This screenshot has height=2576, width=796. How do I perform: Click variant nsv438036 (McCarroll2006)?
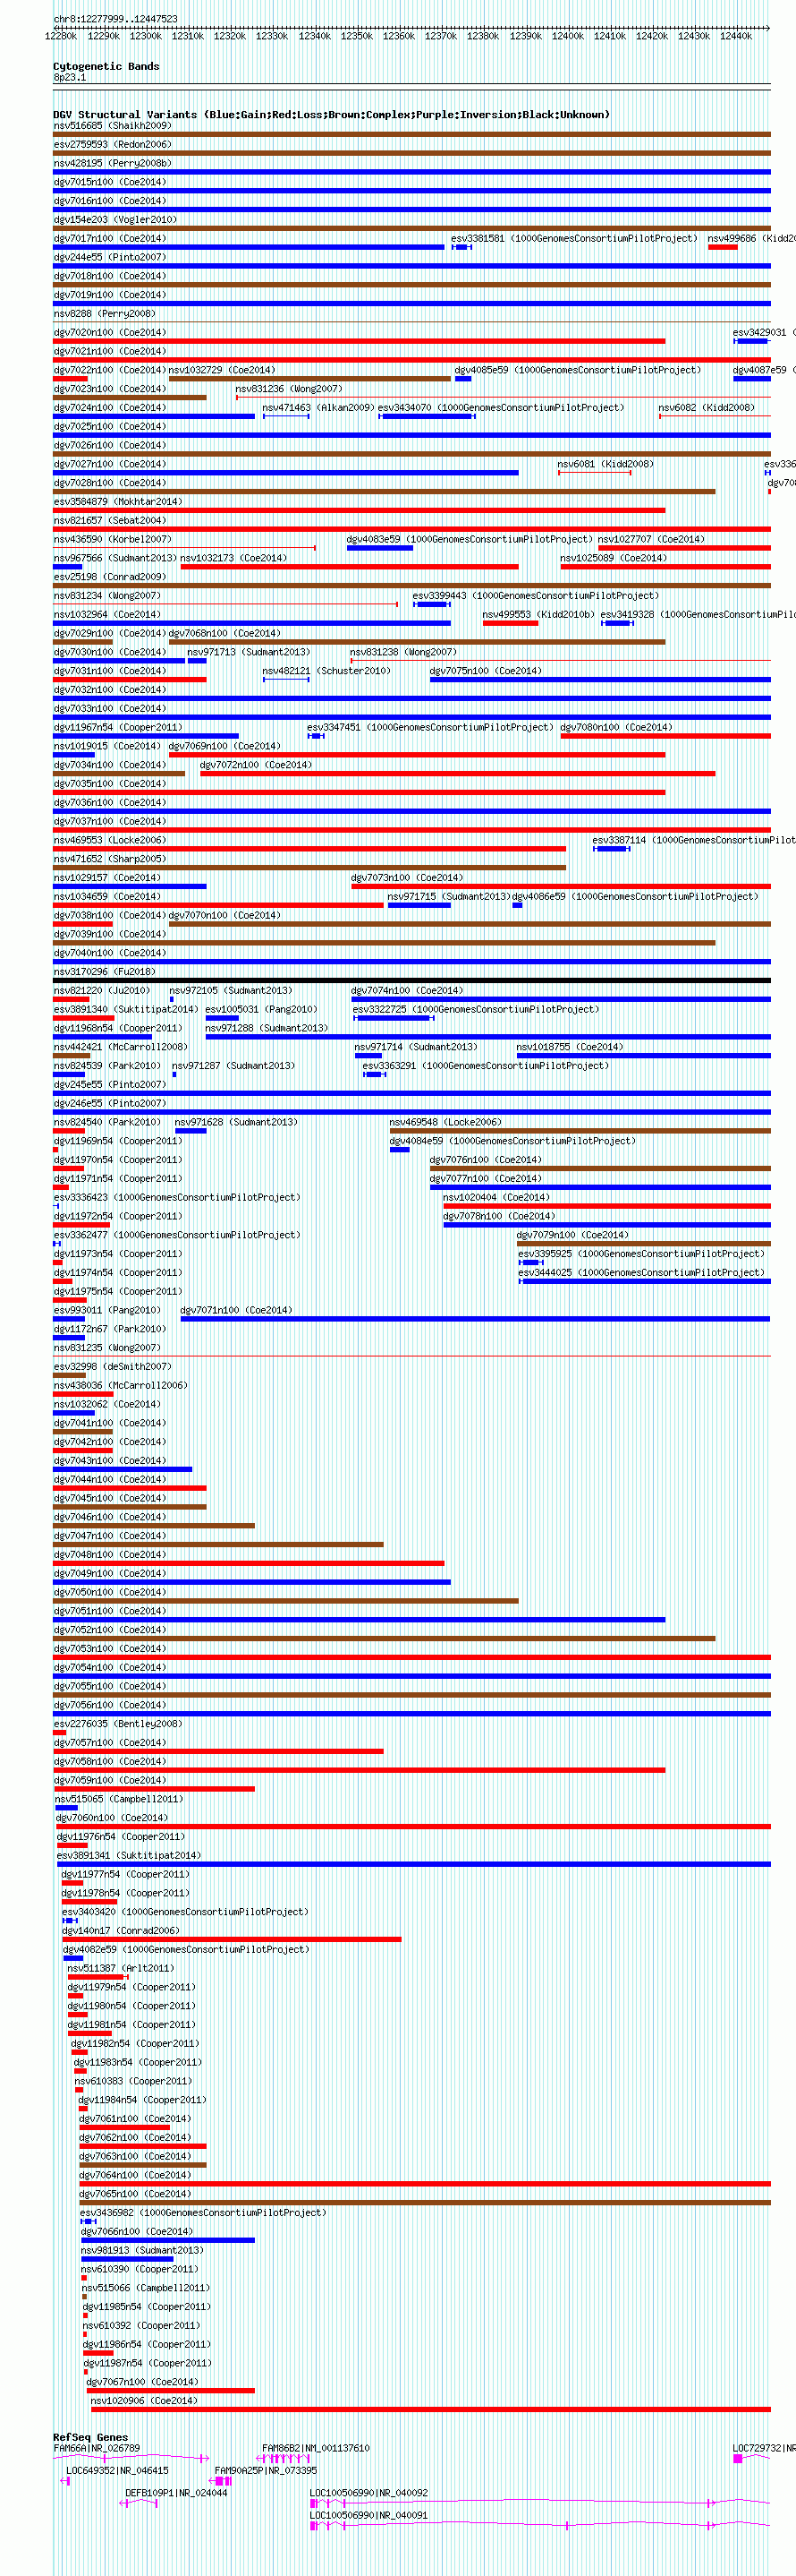pos(120,1385)
